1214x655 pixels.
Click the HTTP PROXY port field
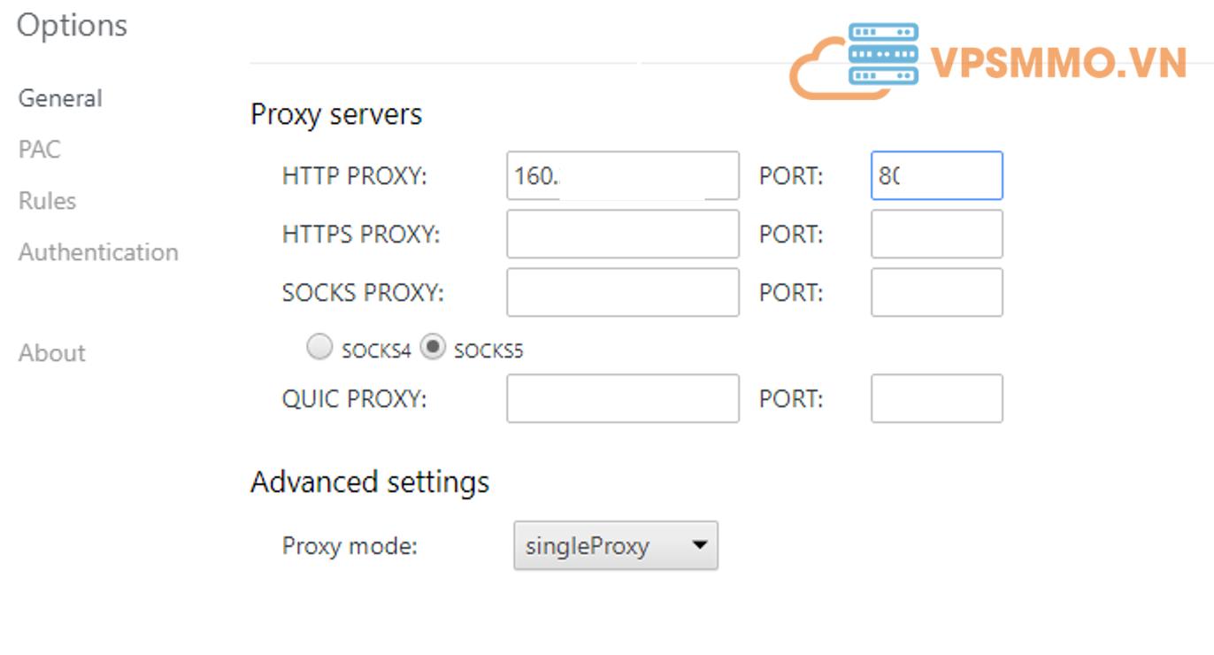point(936,175)
